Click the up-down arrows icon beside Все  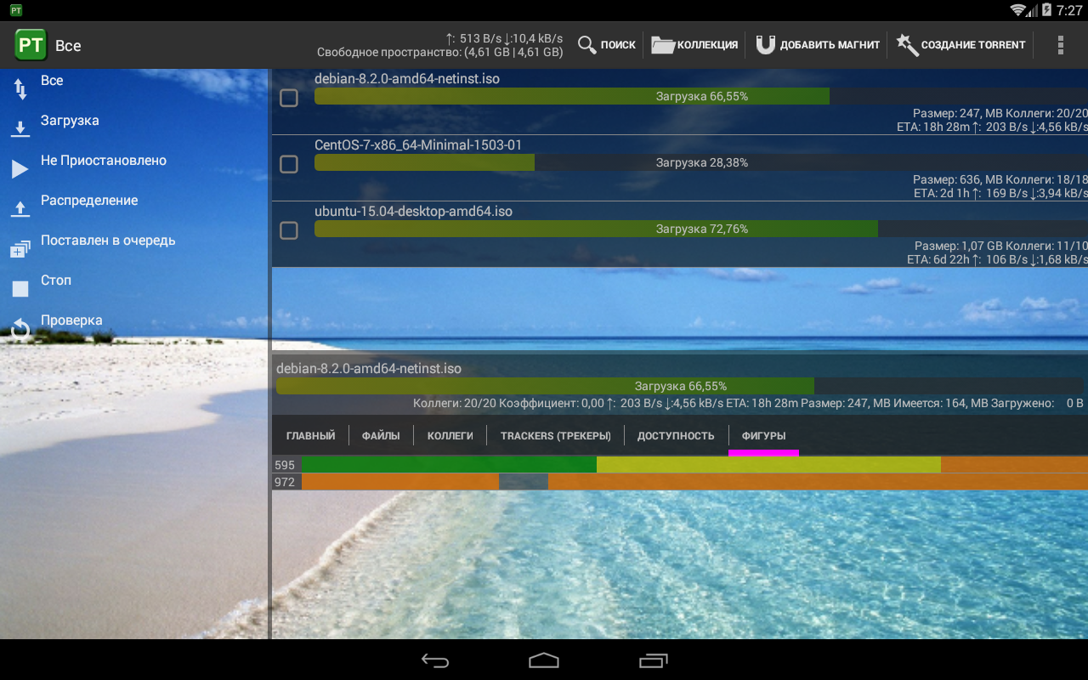pos(20,88)
